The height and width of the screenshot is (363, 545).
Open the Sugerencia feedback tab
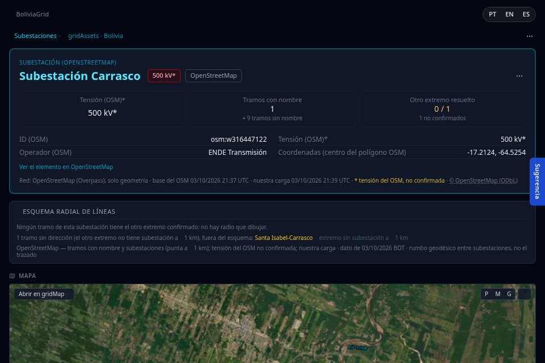tap(538, 181)
